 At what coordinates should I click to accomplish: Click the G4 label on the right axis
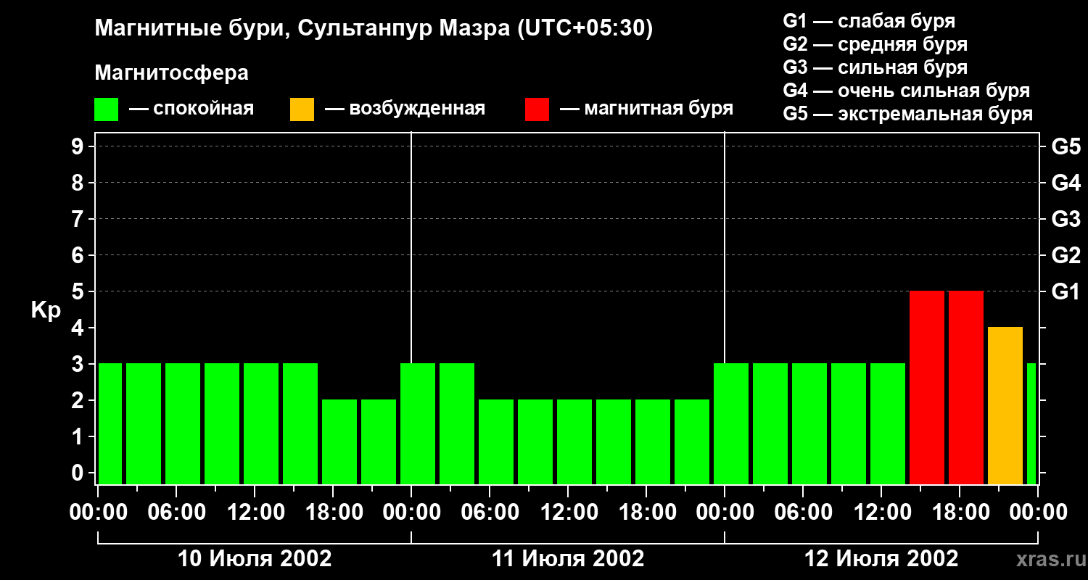point(1066,183)
